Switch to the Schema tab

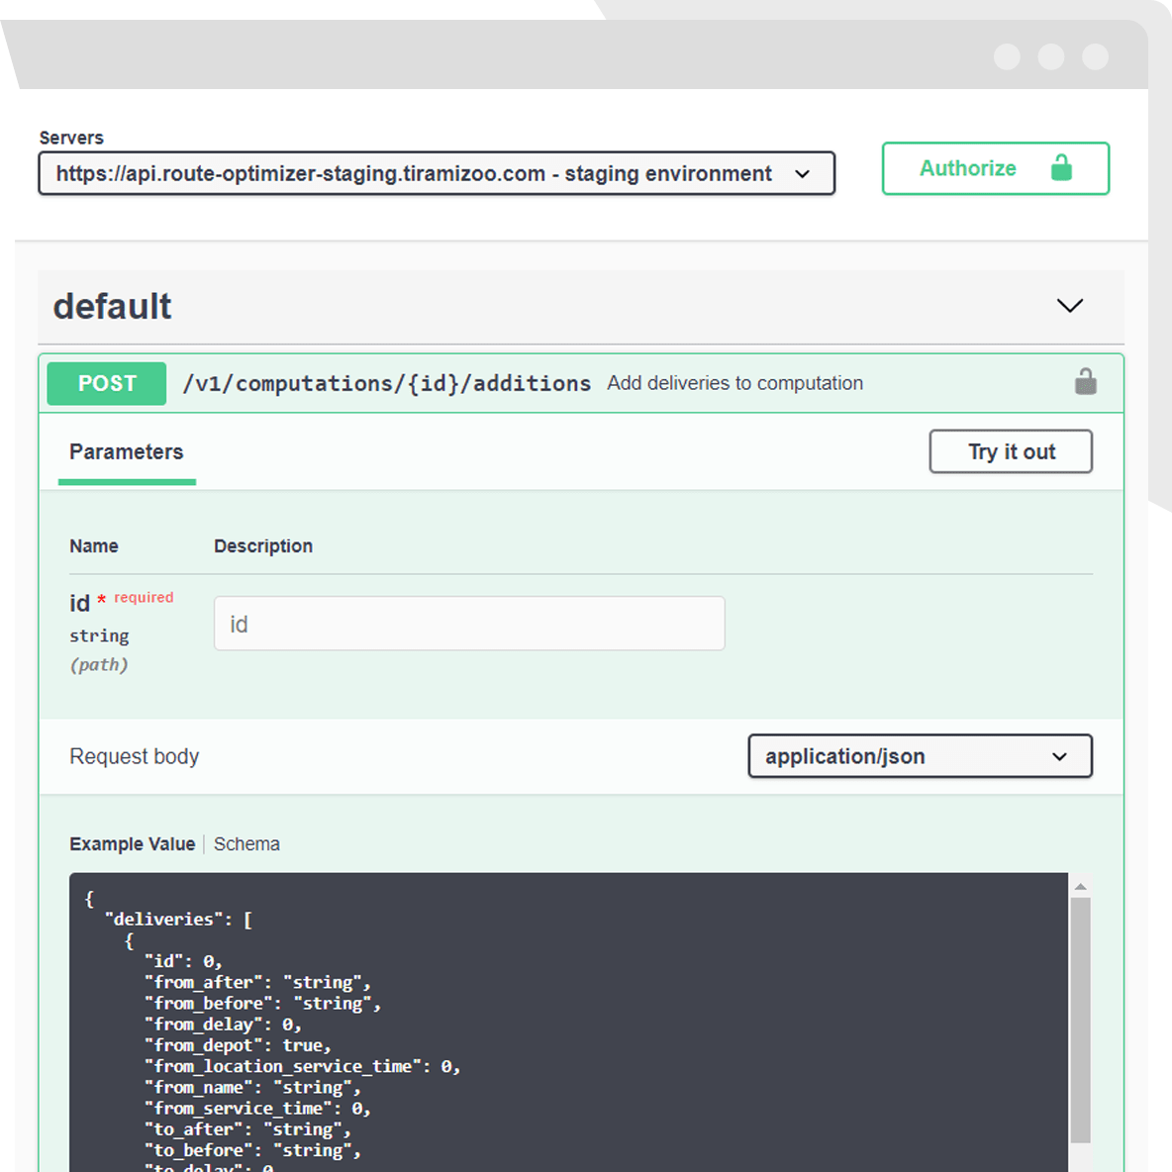tap(246, 844)
